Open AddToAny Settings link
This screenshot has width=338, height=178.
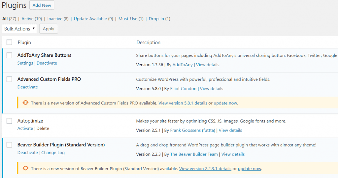click(25, 63)
